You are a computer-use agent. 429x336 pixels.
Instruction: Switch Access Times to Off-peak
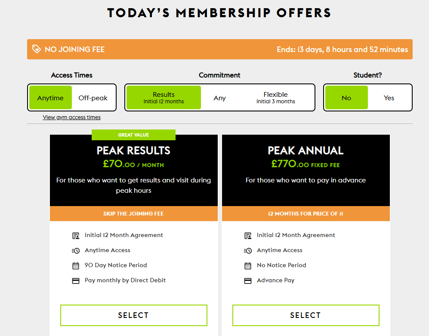93,98
